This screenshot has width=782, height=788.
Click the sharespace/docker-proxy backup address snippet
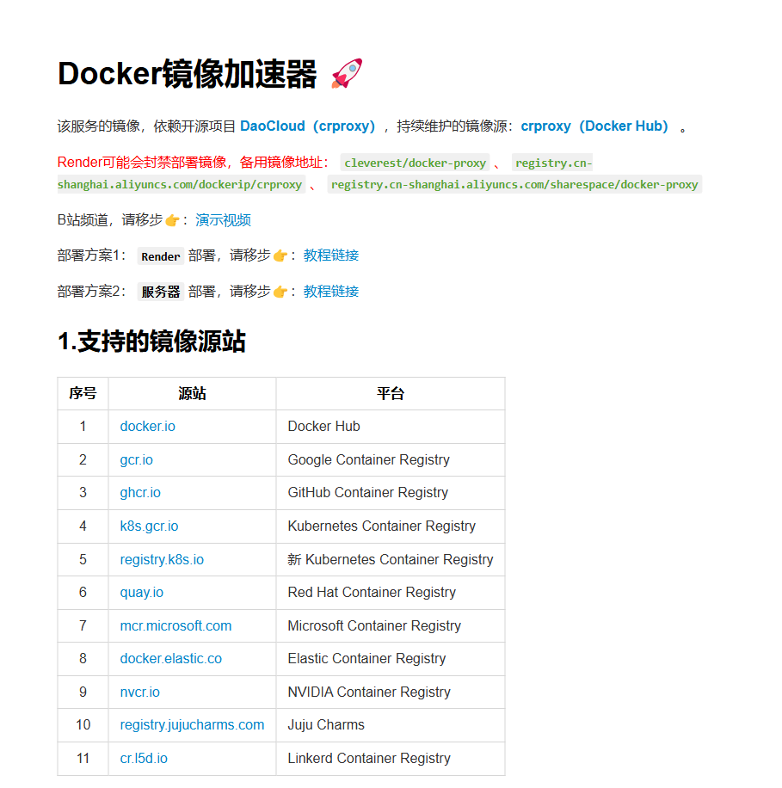514,184
